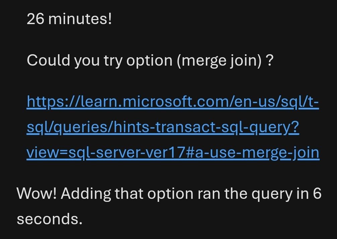Click the word 'Wow!'
337x239 pixels.
(37, 193)
